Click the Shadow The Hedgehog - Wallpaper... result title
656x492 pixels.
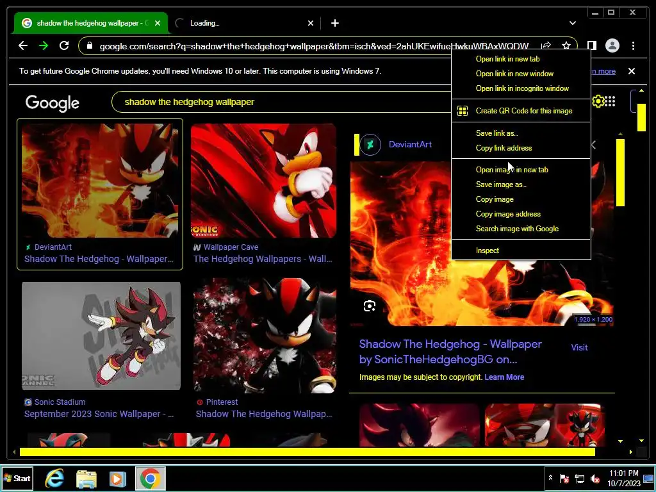click(x=99, y=259)
